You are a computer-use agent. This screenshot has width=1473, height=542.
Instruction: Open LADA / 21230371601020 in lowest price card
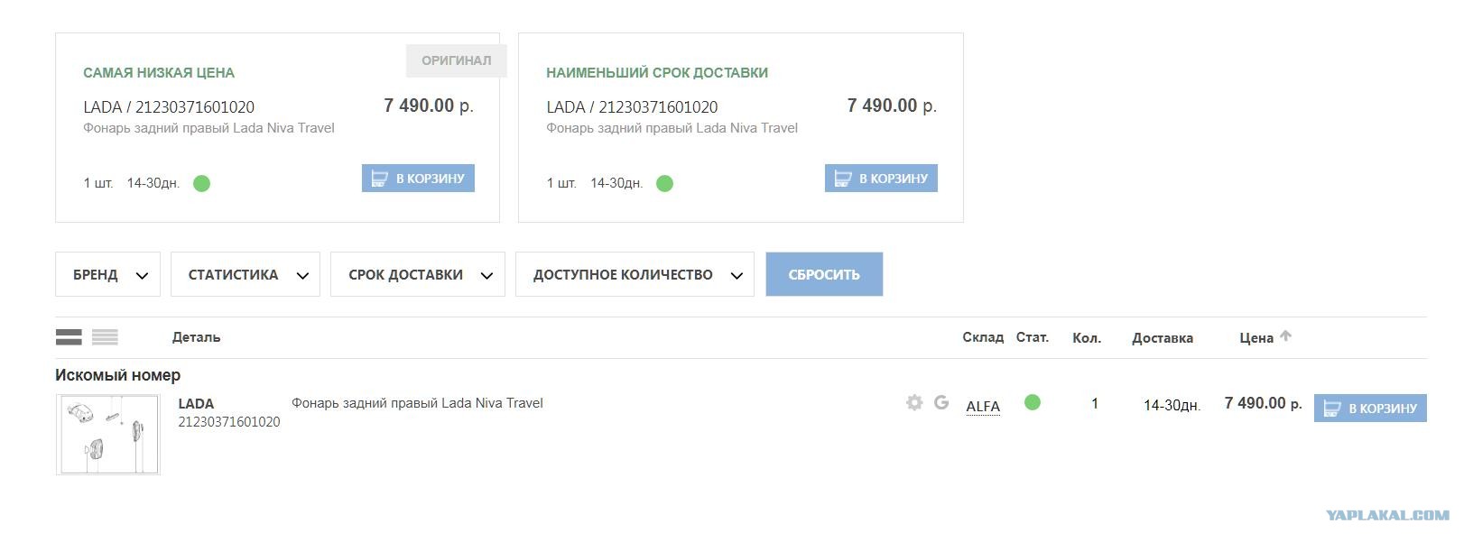pos(169,107)
